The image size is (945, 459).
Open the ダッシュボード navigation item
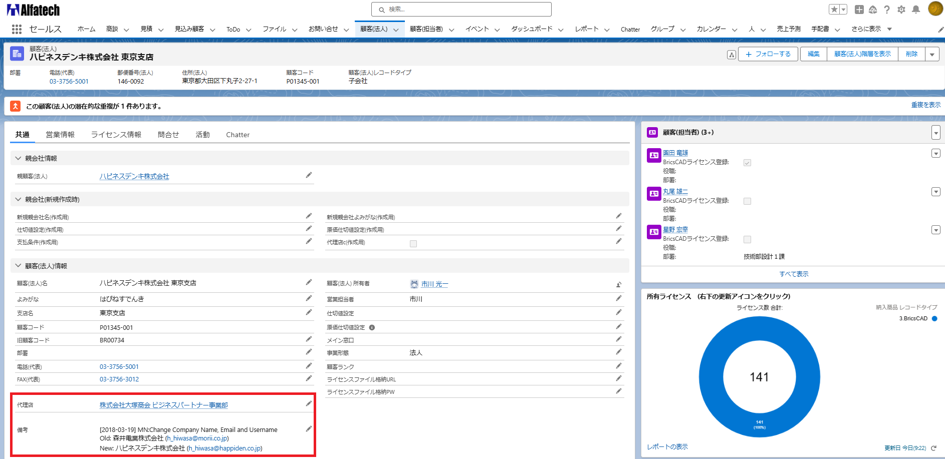coord(531,29)
